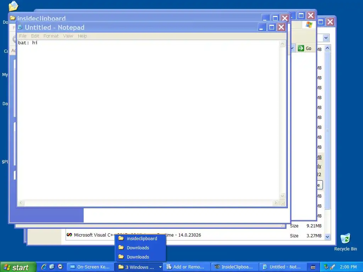363x272 pixels.
Task: Click the Untitled - Notepad taskbar button
Action: coord(283,267)
